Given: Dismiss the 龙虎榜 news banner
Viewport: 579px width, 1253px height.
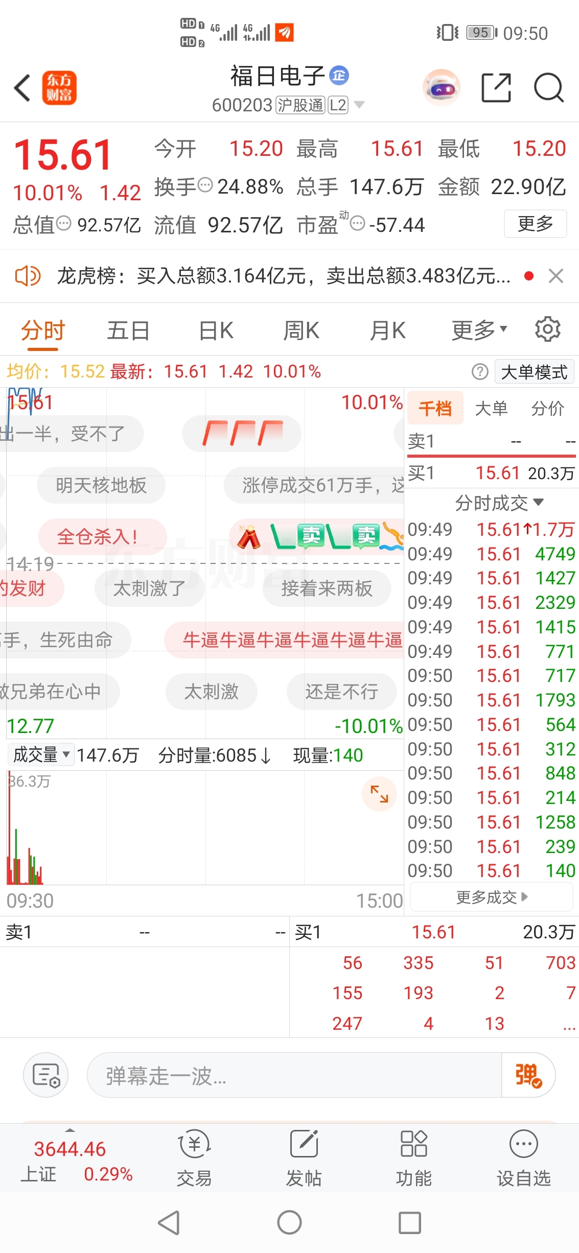Looking at the screenshot, I should 556,276.
